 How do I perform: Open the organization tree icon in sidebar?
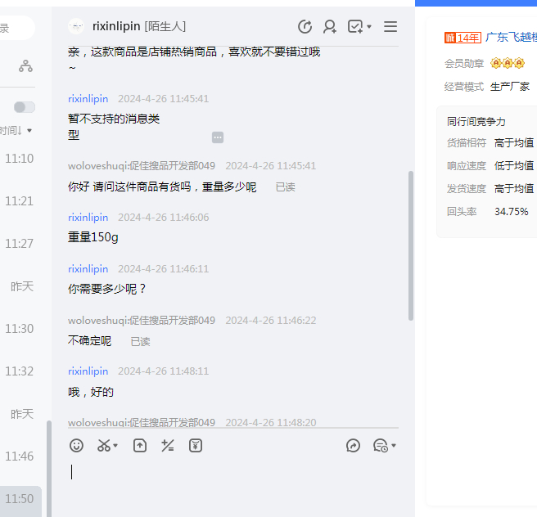tap(25, 66)
